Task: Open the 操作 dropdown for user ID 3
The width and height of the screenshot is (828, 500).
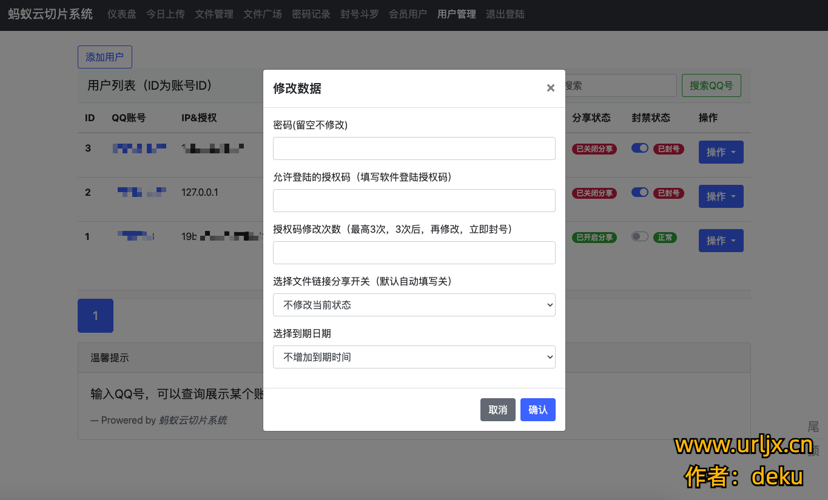Action: click(721, 152)
